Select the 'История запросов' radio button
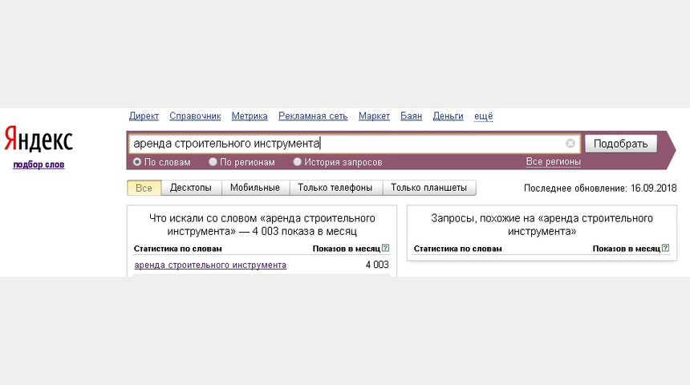This screenshot has height=385, width=690. 298,162
